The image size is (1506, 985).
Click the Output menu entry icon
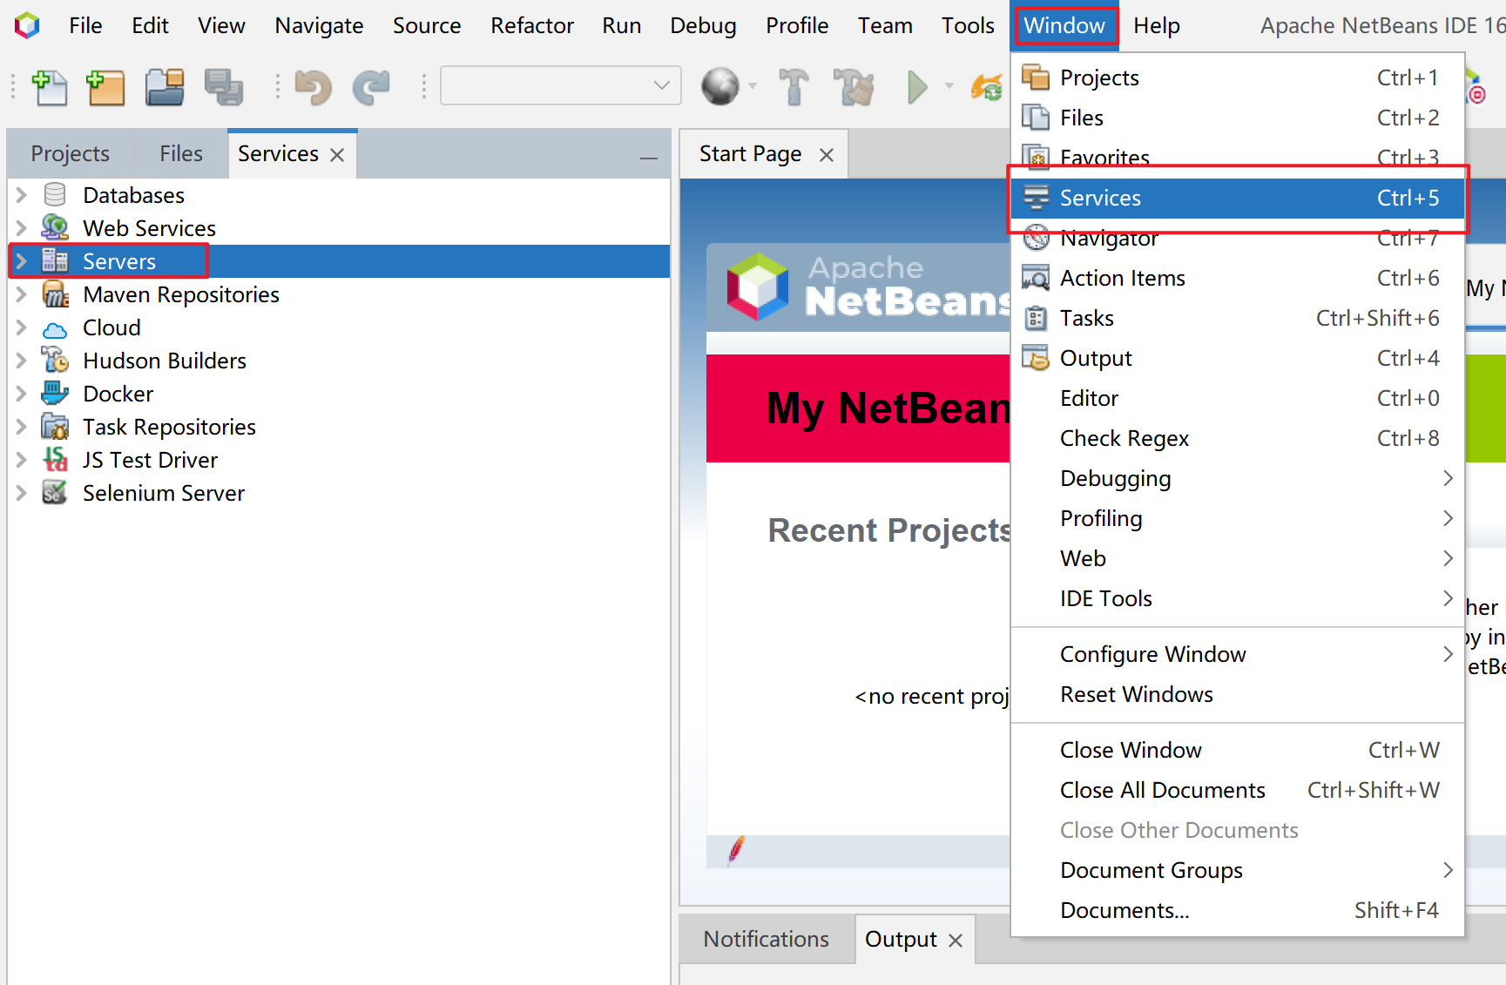coord(1036,358)
